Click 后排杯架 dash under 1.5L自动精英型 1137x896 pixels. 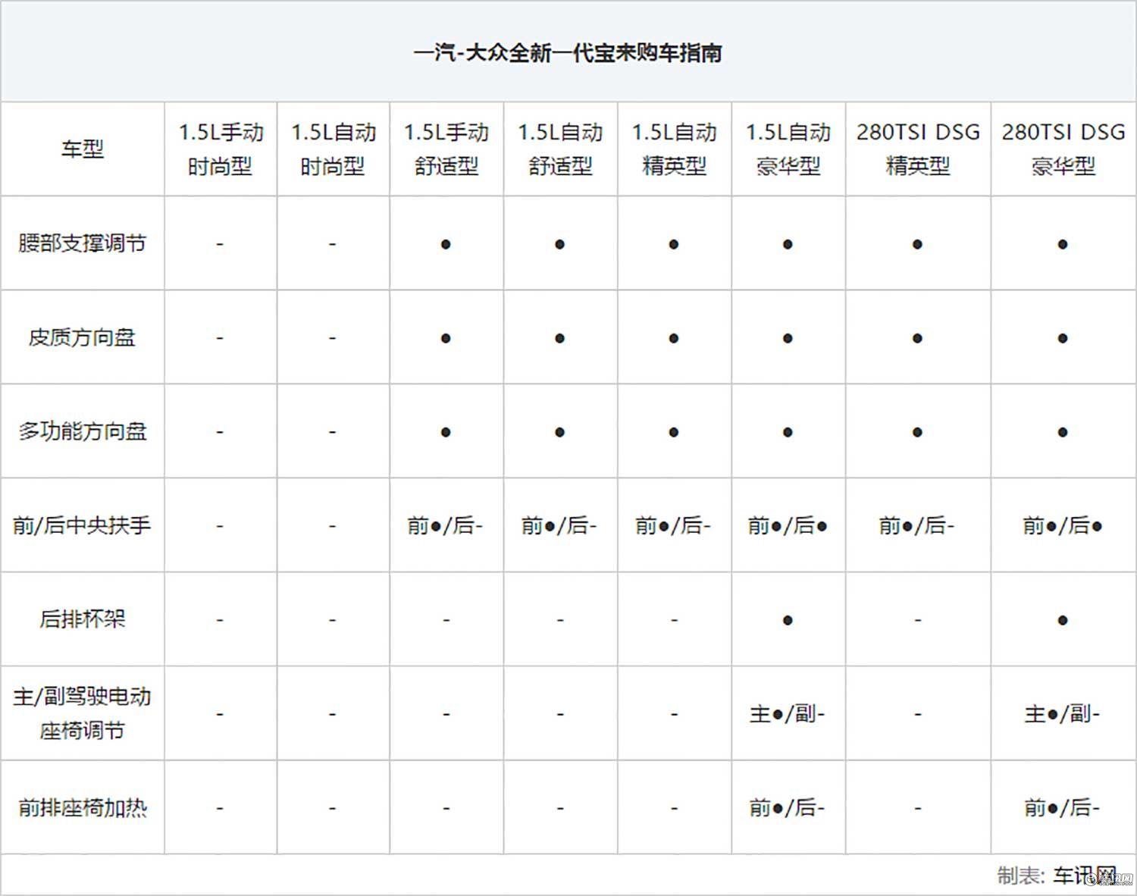674,620
